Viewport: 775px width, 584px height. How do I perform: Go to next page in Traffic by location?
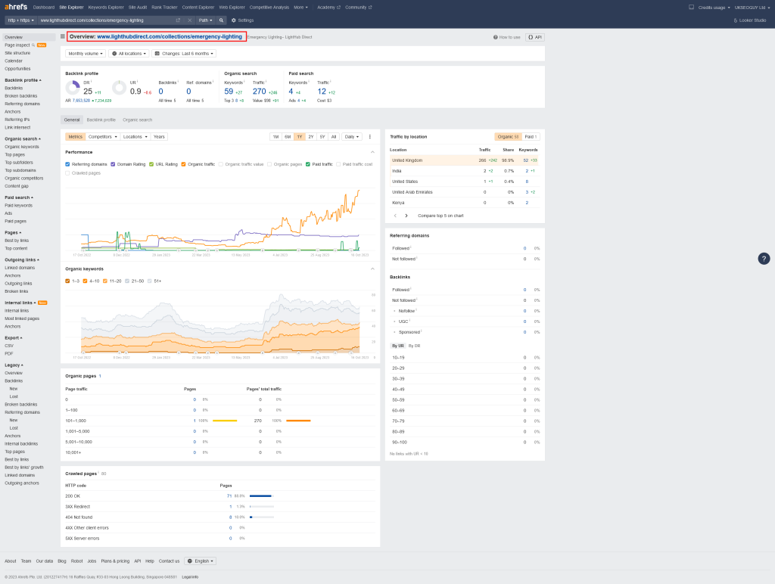point(406,216)
